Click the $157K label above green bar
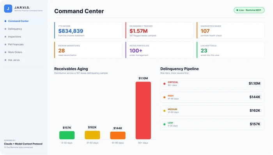 [x=67, y=128]
